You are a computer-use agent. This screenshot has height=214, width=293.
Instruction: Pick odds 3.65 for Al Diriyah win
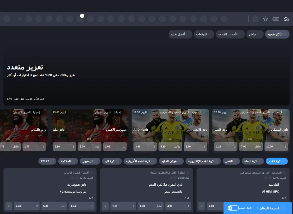tap(145, 147)
